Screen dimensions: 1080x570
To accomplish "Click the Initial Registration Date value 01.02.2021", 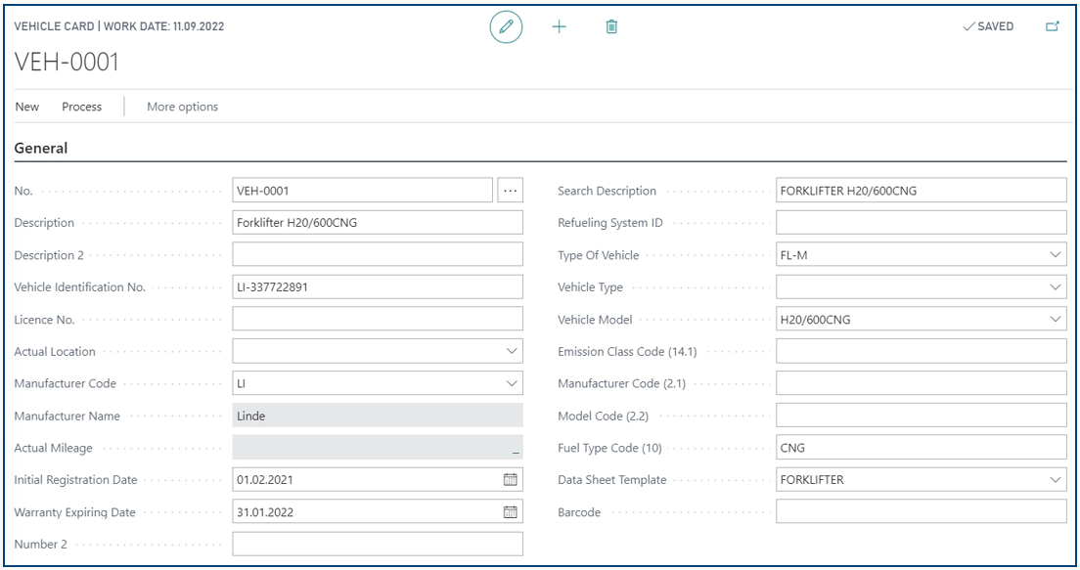I will pyautogui.click(x=265, y=480).
